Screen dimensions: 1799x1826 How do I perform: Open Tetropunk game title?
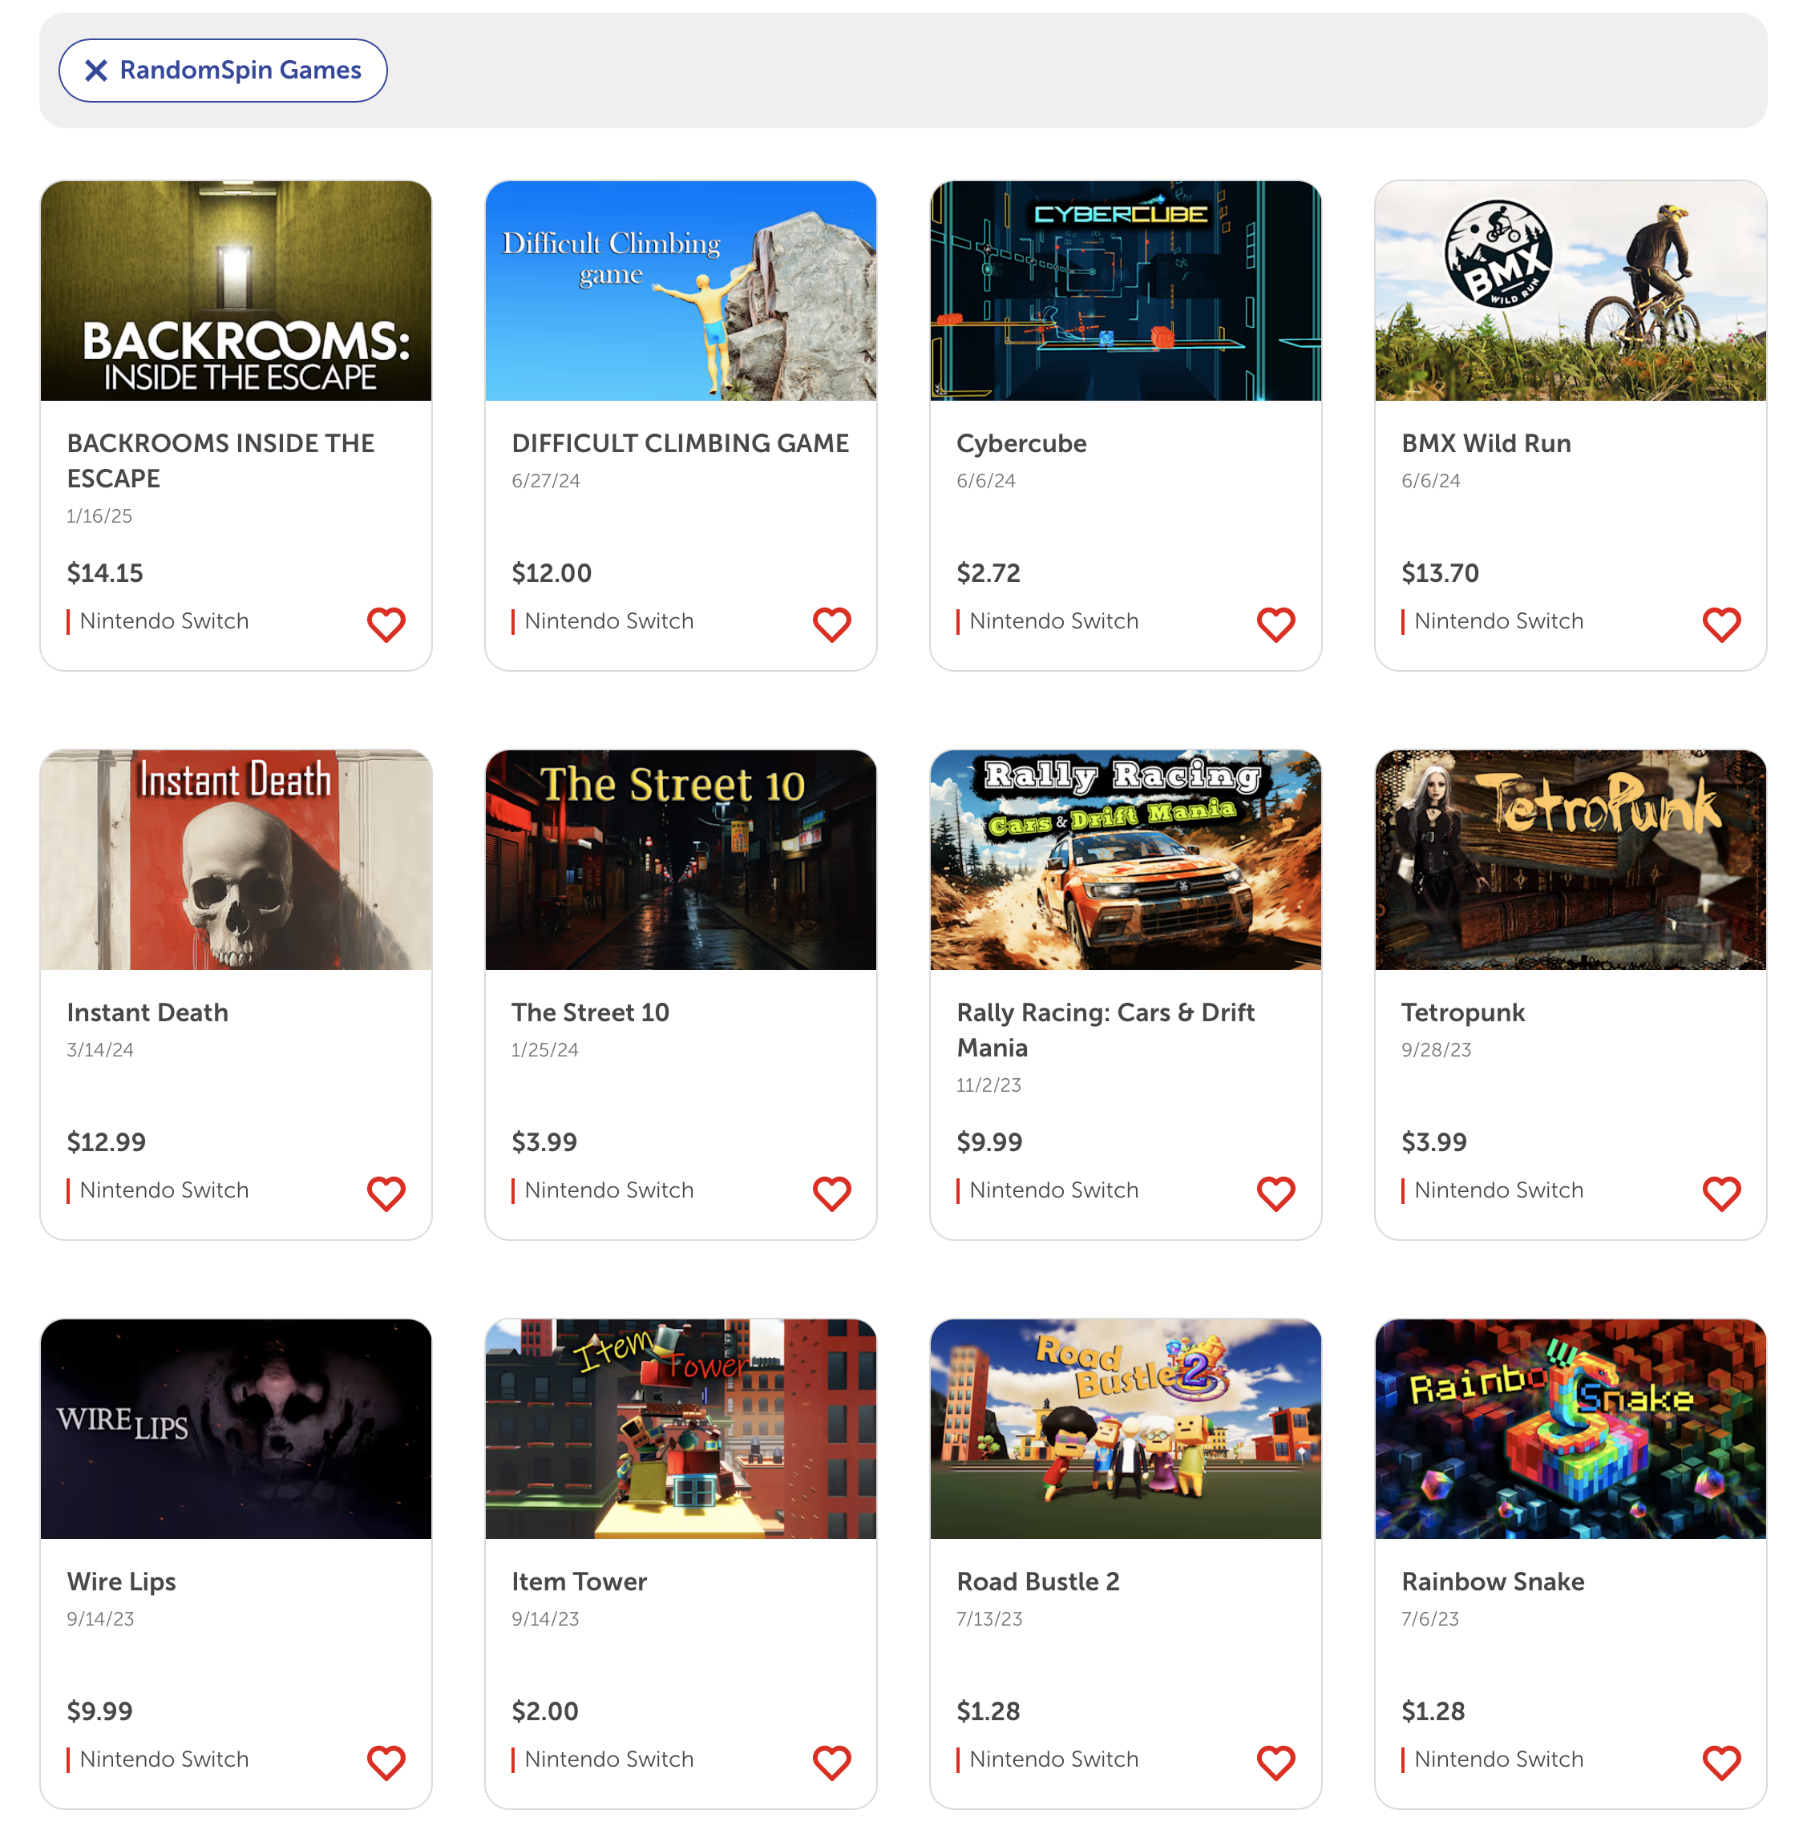point(1462,1012)
